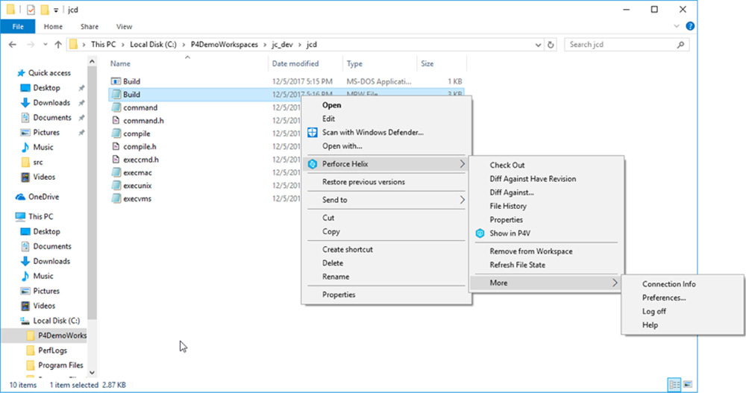Choose Diff Against Have Revision
Viewport: 746px width, 393px height.
(x=533, y=179)
